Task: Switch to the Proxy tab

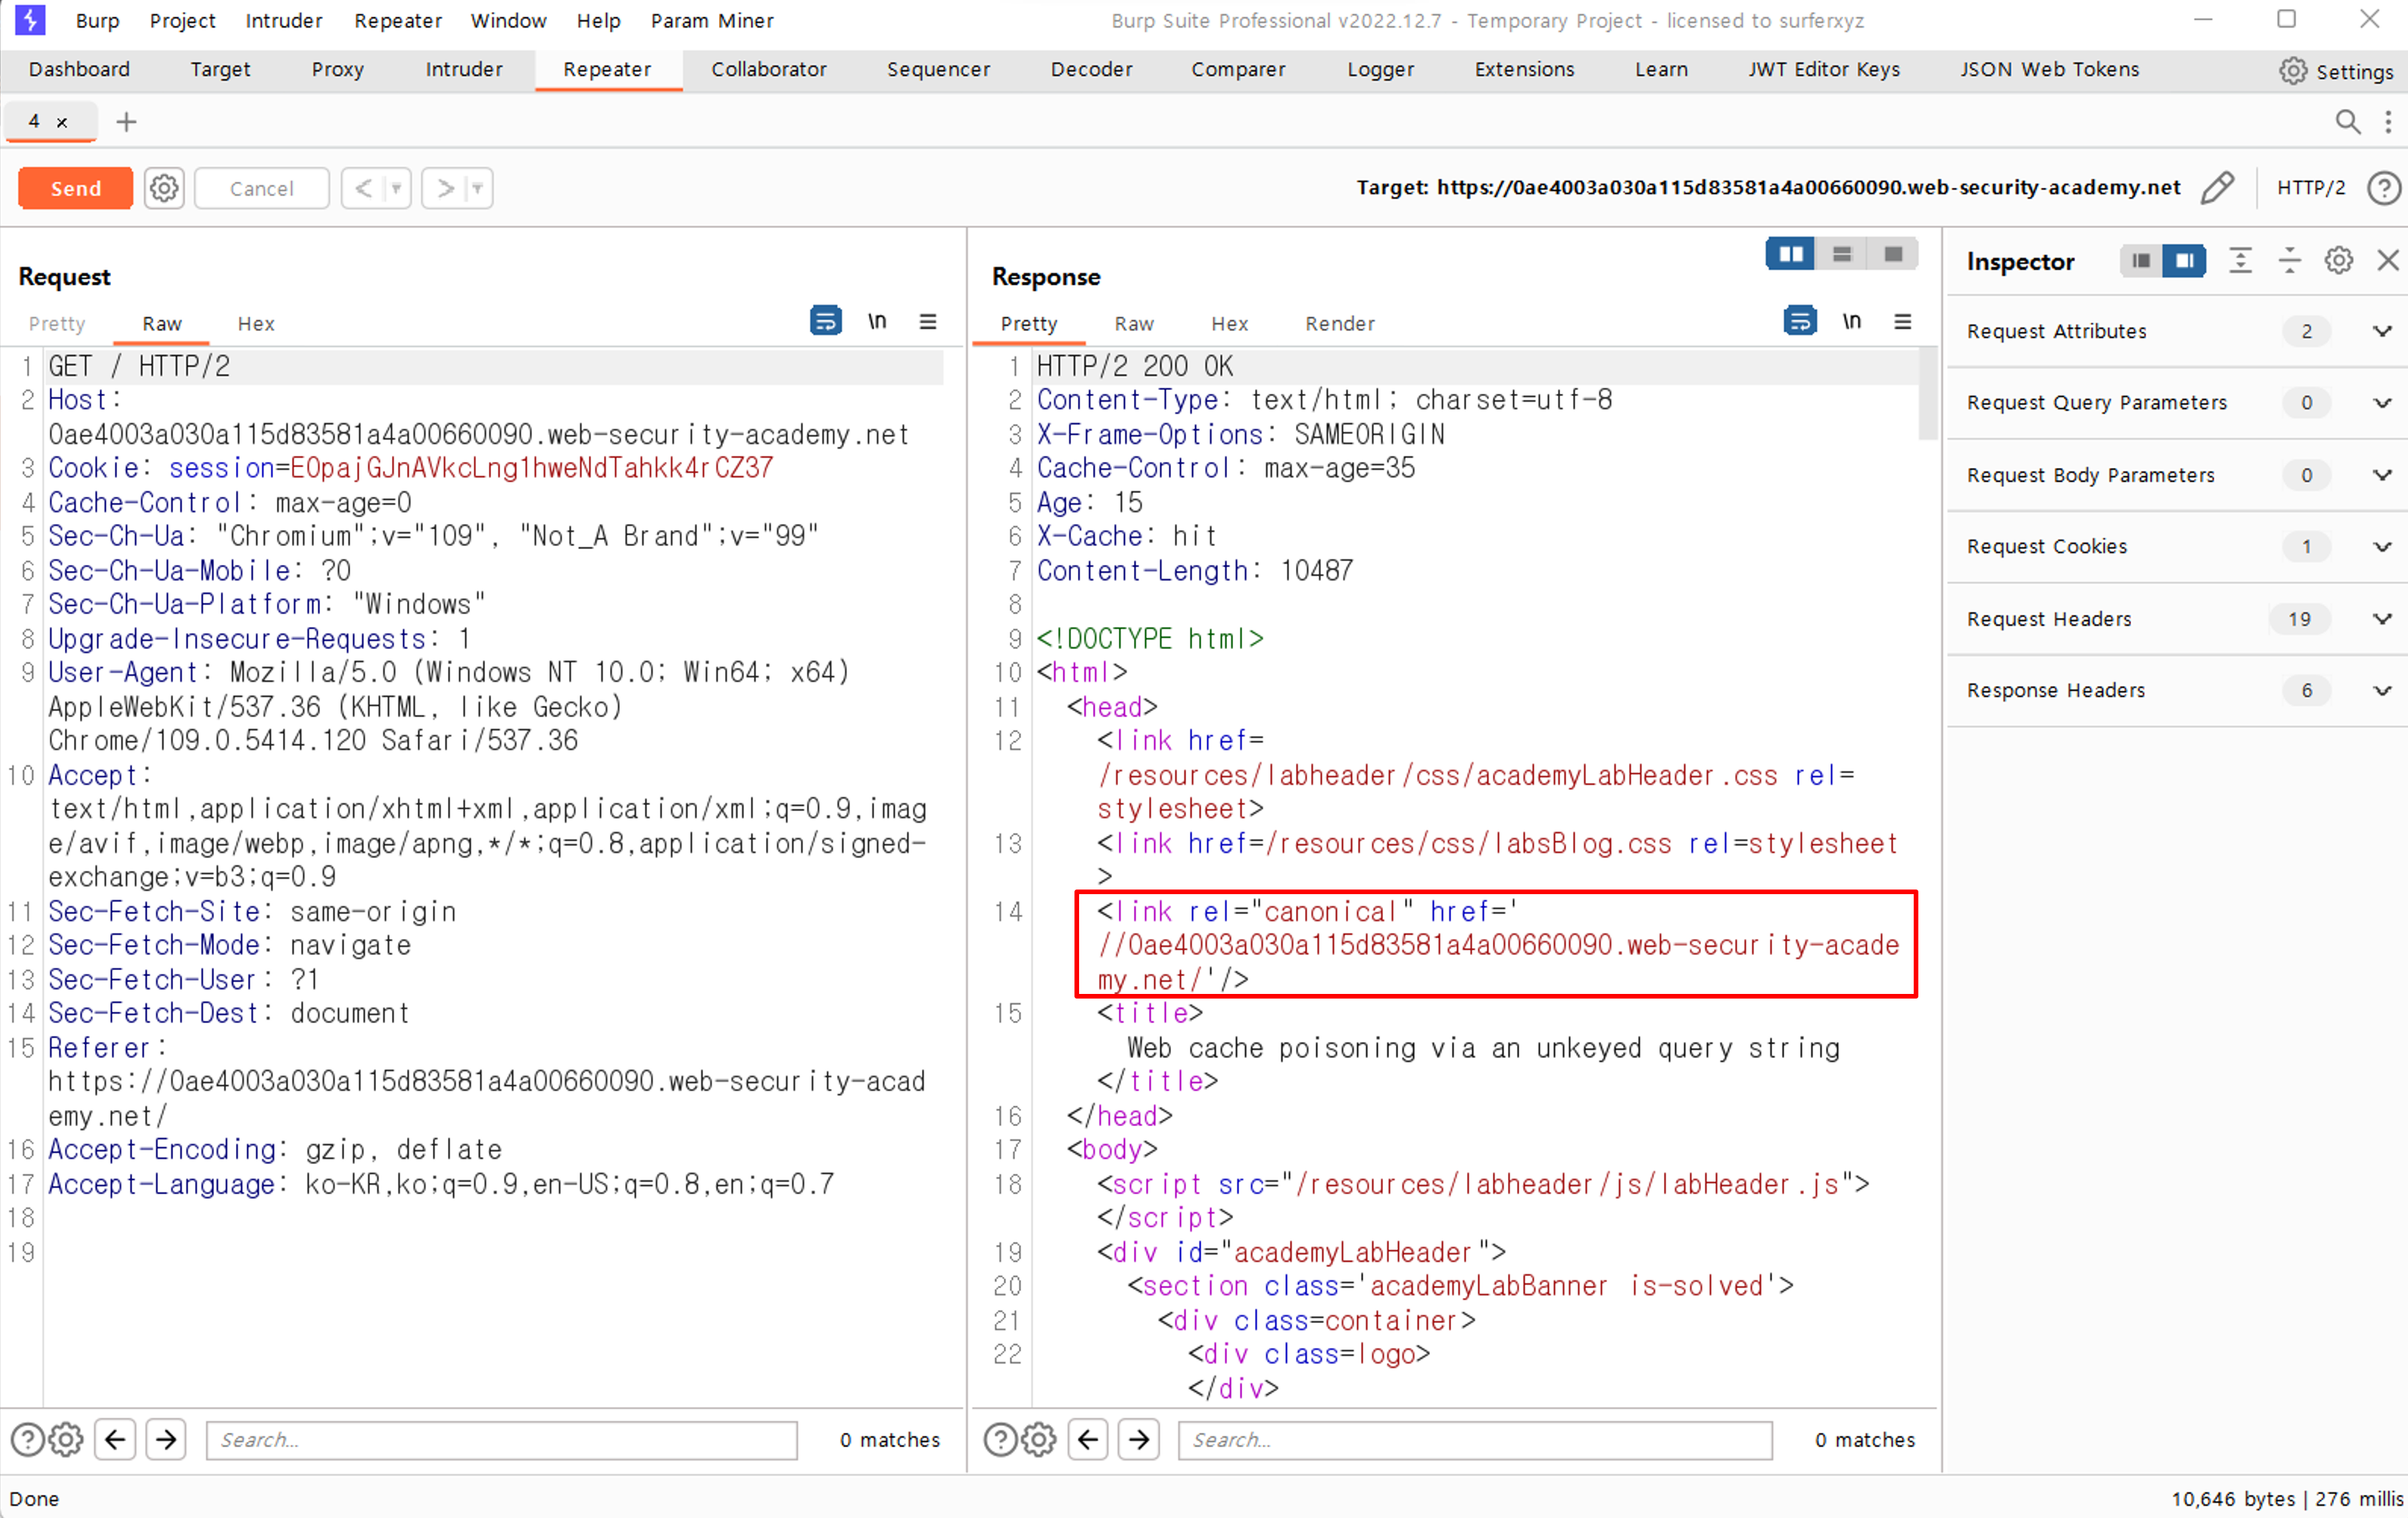Action: (338, 69)
